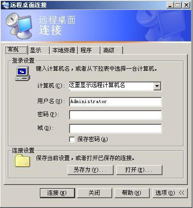193x208 pixels.
Task: Go to the 高级 tab
Action: [111, 50]
